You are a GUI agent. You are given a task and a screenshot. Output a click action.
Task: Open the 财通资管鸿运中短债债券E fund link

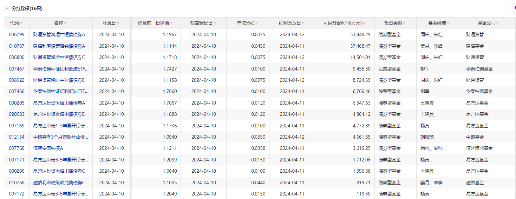(x=59, y=80)
